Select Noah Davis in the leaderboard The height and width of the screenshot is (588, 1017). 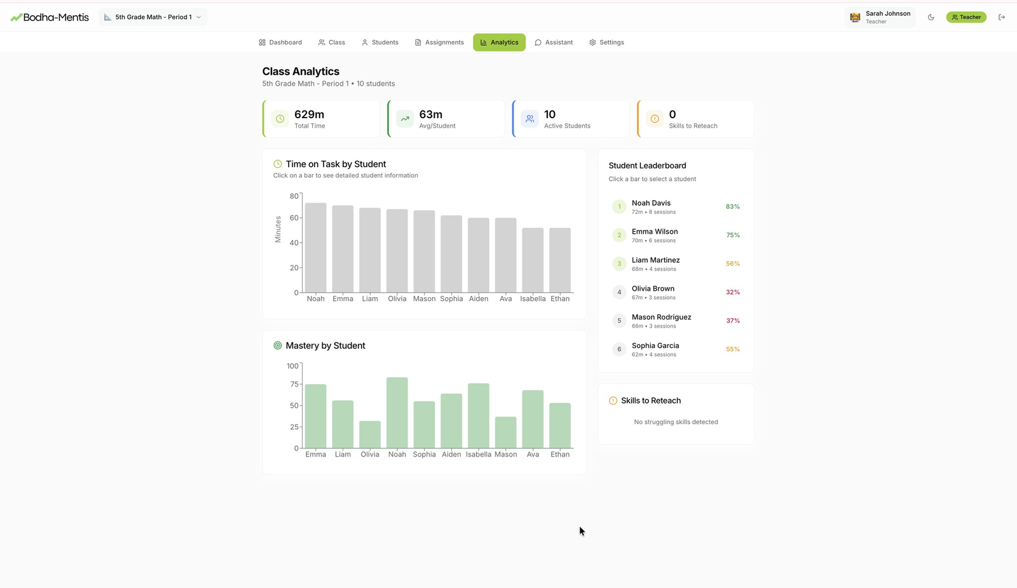pos(676,207)
